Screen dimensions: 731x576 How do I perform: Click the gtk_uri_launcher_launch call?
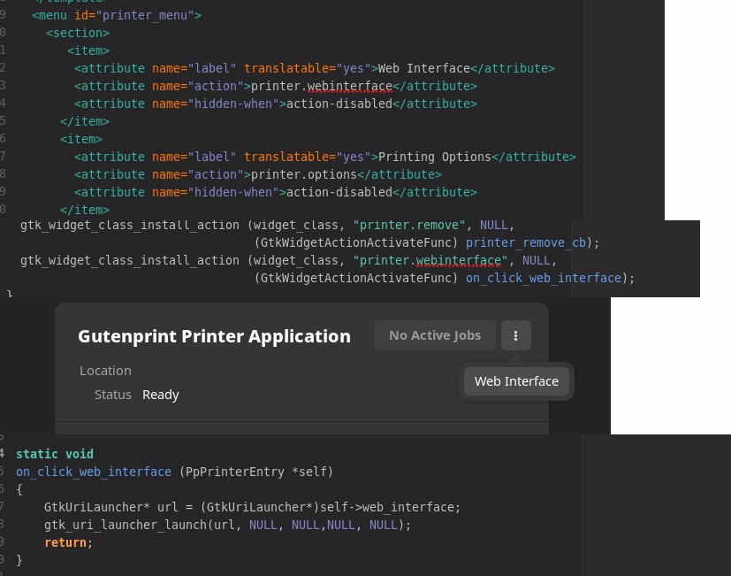227,525
